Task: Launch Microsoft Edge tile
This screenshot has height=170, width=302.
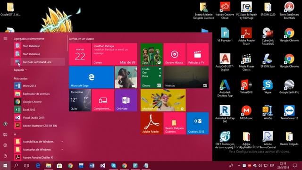Action: pos(92,77)
